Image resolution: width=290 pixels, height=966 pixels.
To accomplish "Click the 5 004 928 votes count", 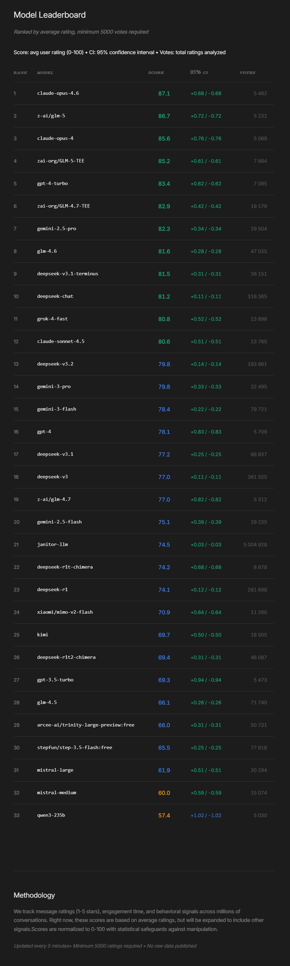I will (x=255, y=545).
